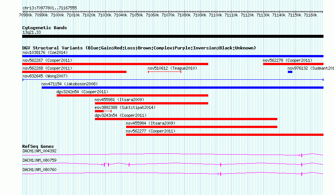Open gene label DACH1|NM_080760

tap(39, 170)
